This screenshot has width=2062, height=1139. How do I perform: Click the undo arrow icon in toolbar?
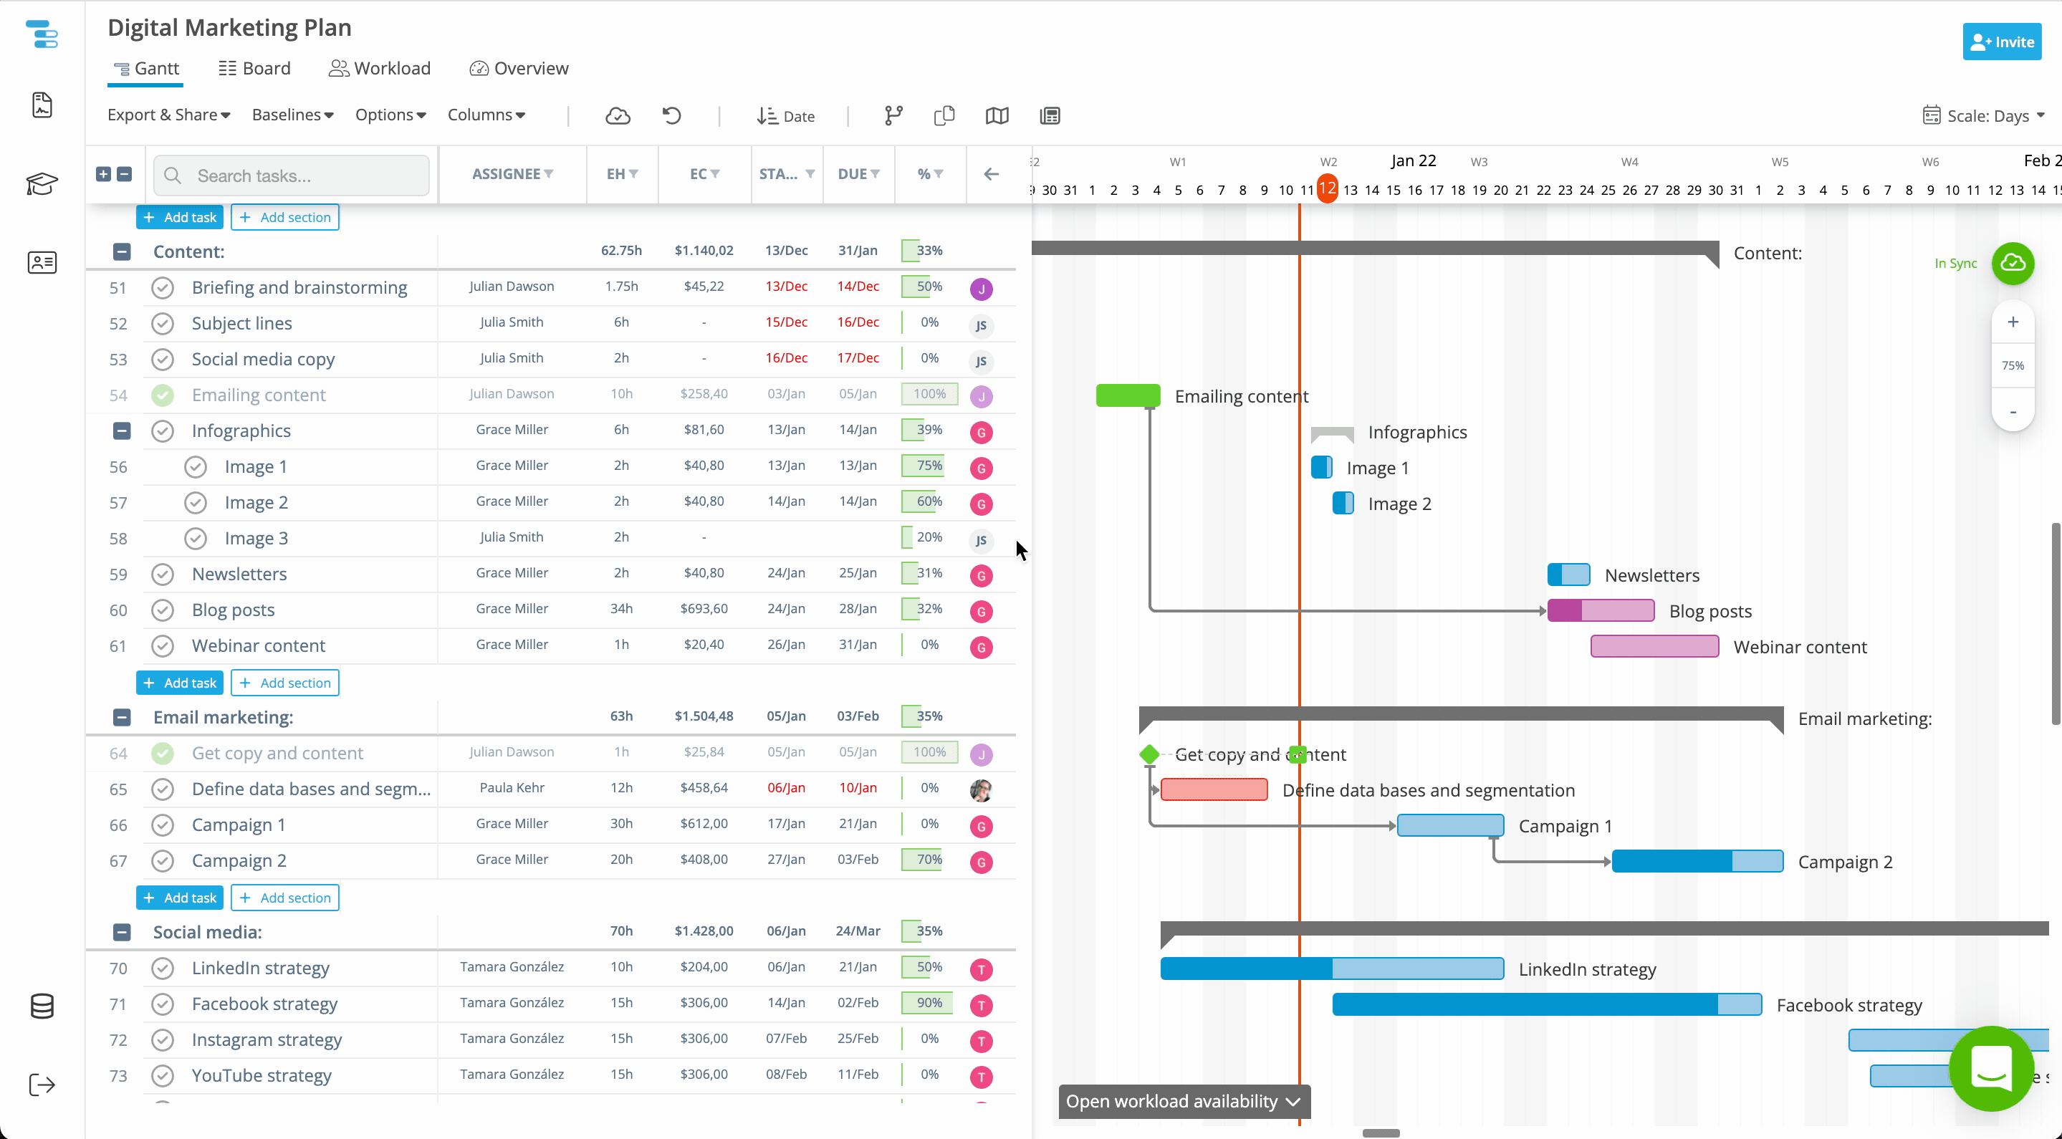(671, 116)
